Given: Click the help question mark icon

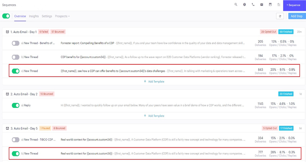Looking at the screenshot, I should [x=244, y=5].
